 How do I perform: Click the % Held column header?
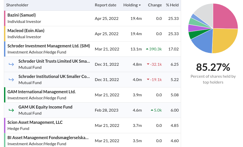pyautogui.click(x=172, y=5)
